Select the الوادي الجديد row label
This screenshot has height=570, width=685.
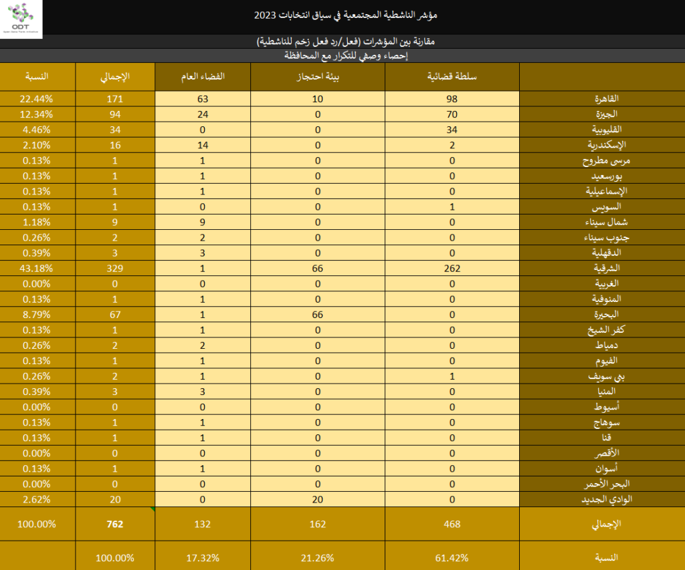[x=606, y=499]
